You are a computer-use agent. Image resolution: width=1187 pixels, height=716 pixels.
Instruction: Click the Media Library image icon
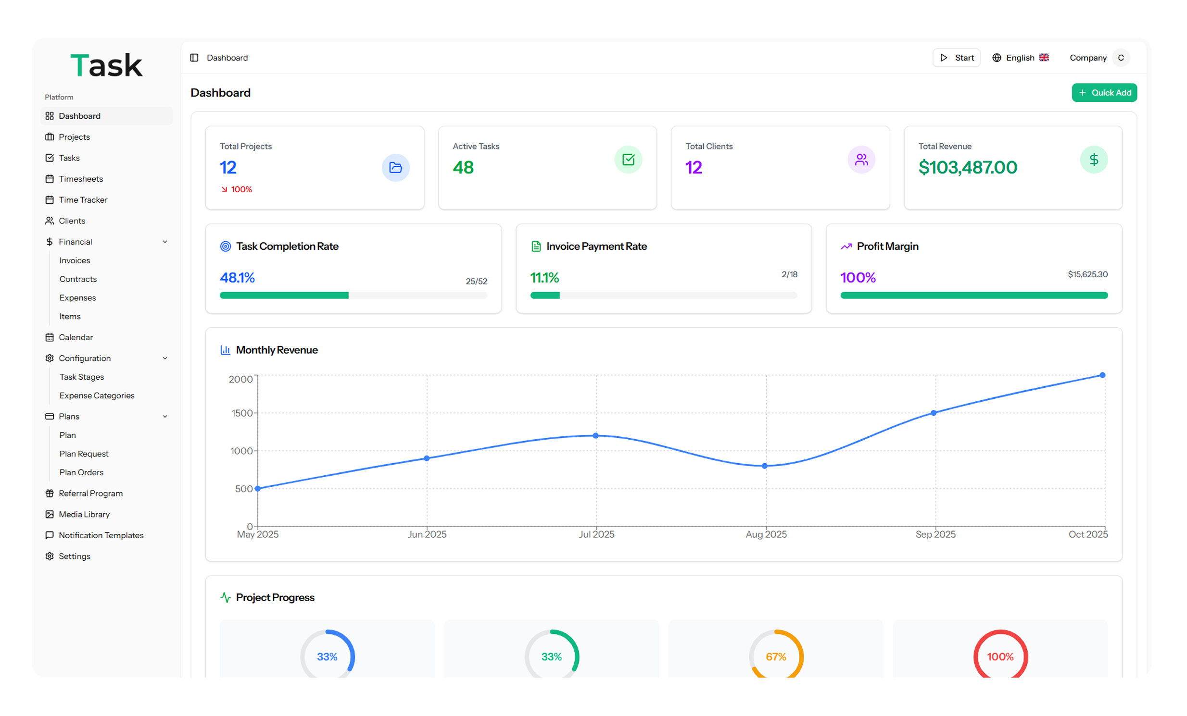[50, 514]
